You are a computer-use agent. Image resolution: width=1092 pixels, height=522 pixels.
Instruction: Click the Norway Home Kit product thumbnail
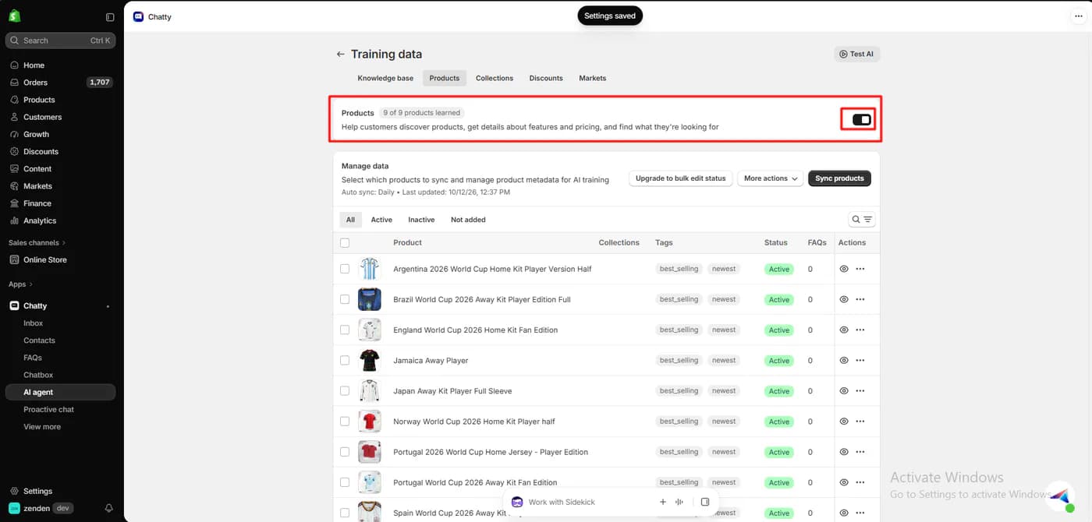click(x=370, y=421)
